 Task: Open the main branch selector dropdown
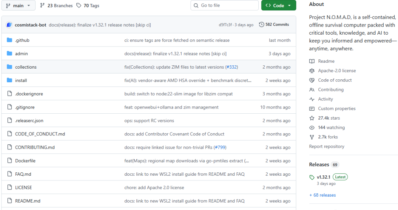coord(18,5)
